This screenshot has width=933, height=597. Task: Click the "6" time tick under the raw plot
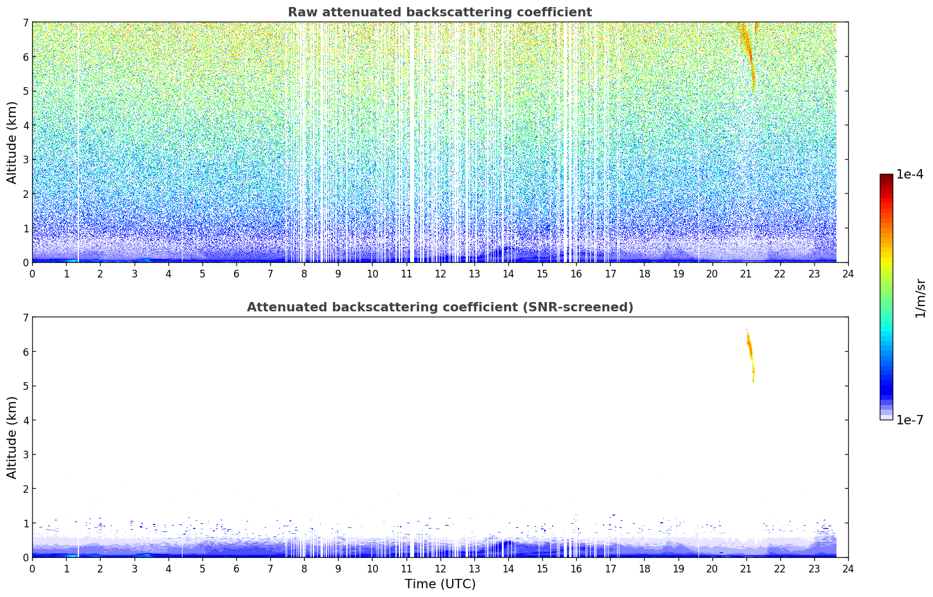pos(236,274)
